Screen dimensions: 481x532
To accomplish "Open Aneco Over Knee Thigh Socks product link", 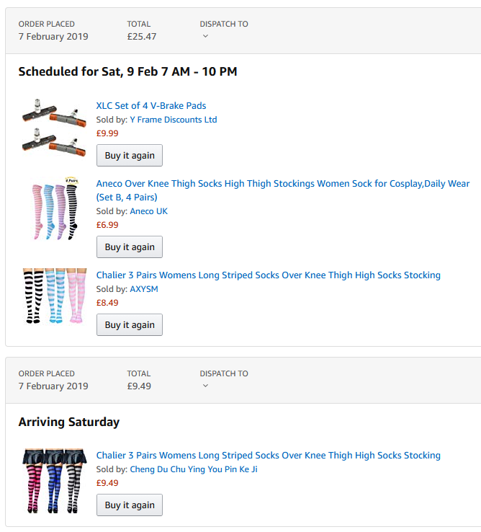I will coord(283,190).
